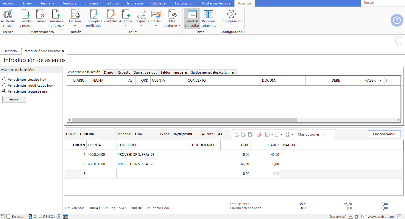
Task: Click the Efectos icon
Action: point(156,14)
